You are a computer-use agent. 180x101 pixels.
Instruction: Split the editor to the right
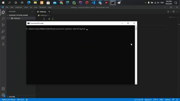click(174, 12)
